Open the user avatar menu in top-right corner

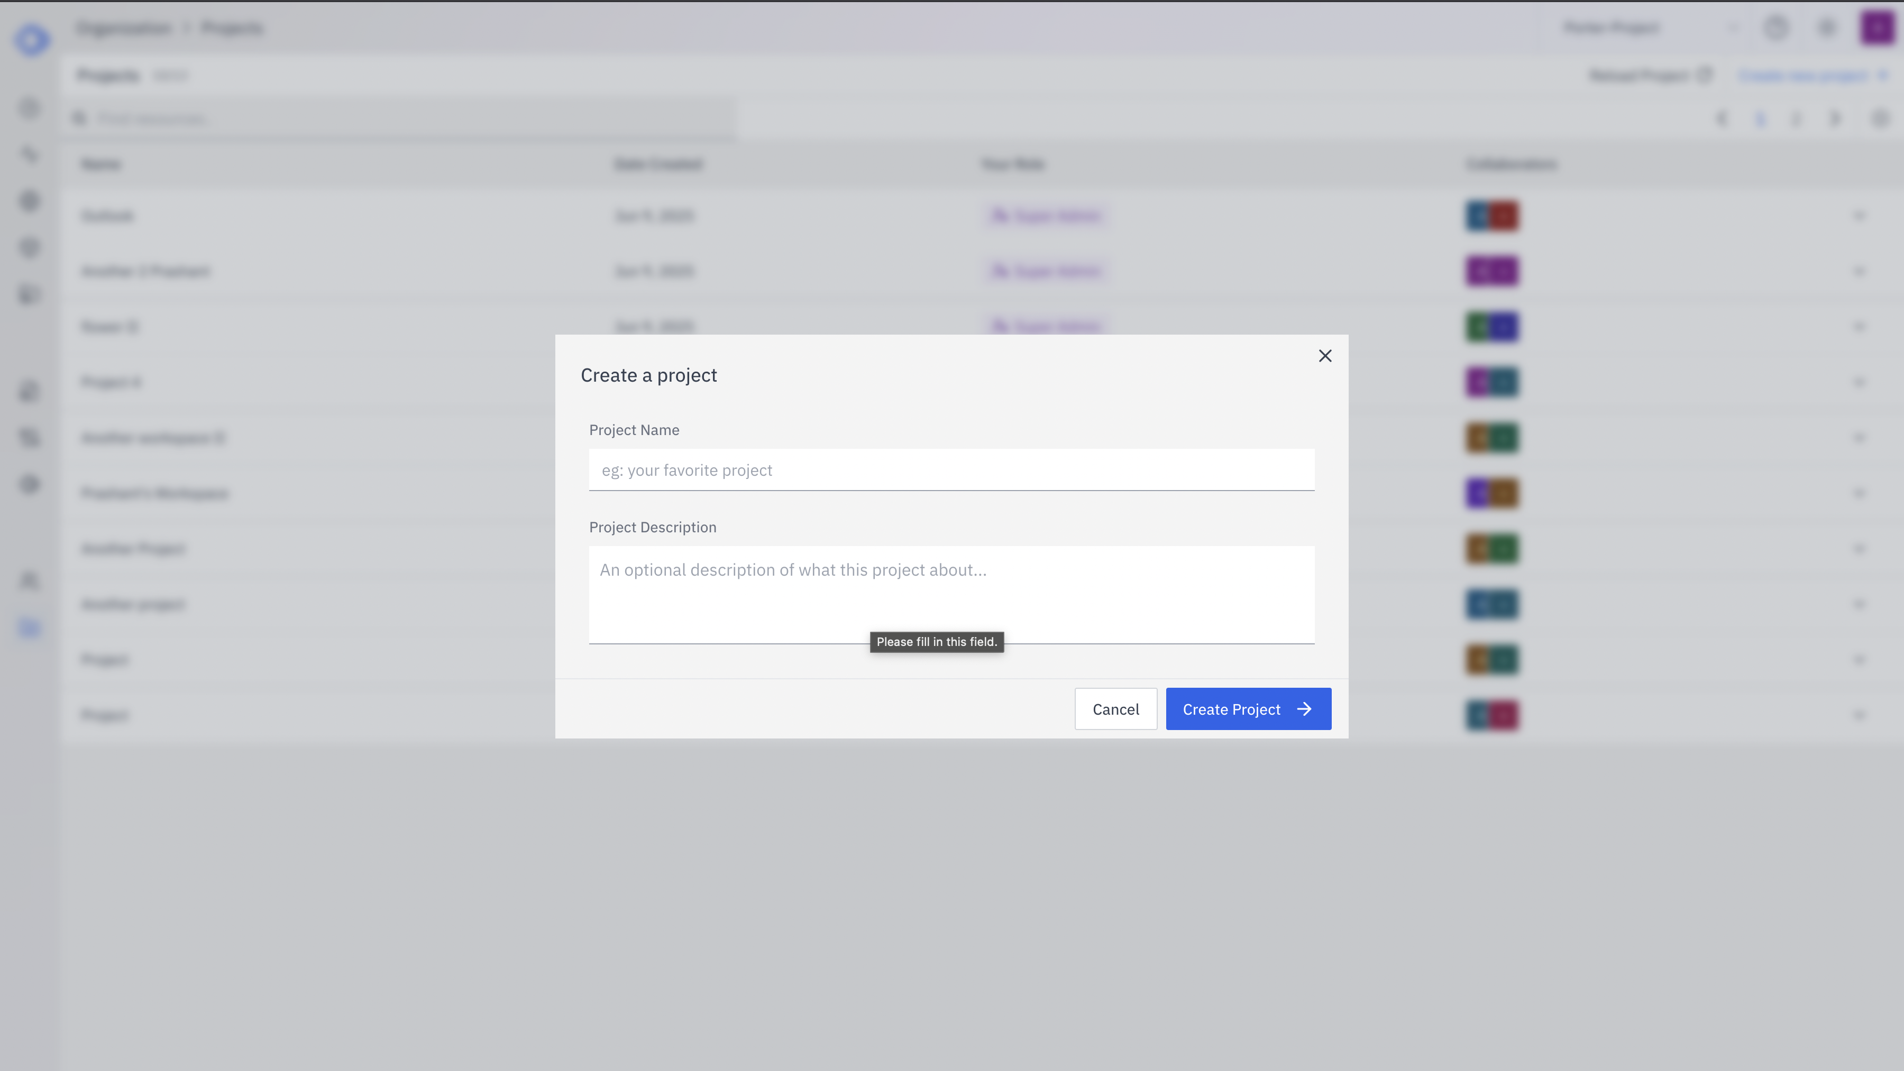[x=1876, y=27]
